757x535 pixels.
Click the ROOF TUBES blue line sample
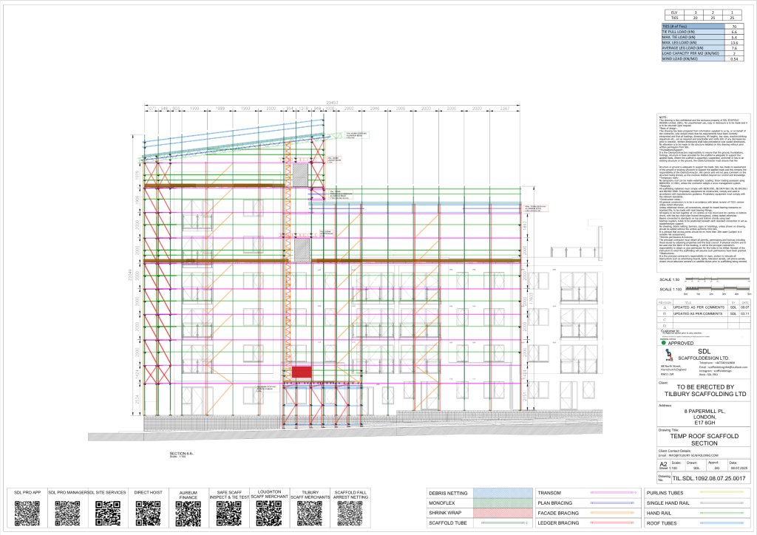[x=722, y=523]
